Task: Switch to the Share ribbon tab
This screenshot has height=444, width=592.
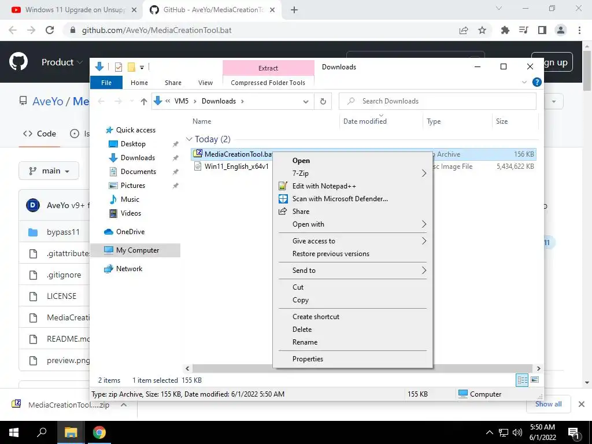Action: click(x=173, y=83)
